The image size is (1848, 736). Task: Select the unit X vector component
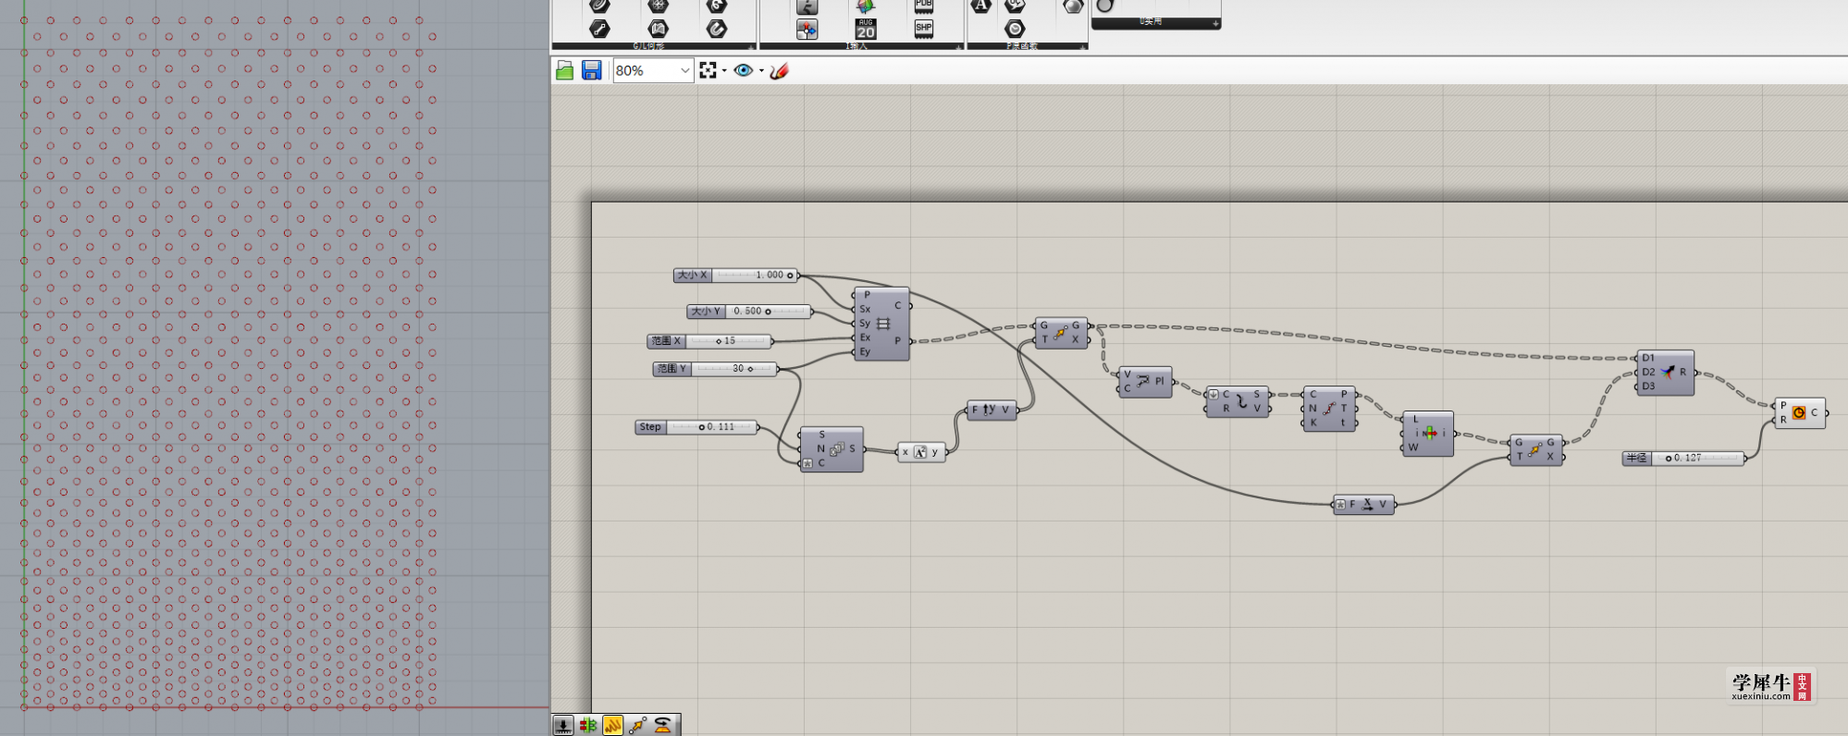(1364, 505)
